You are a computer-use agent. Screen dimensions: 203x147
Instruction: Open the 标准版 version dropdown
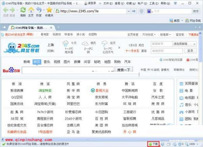pos(165,34)
